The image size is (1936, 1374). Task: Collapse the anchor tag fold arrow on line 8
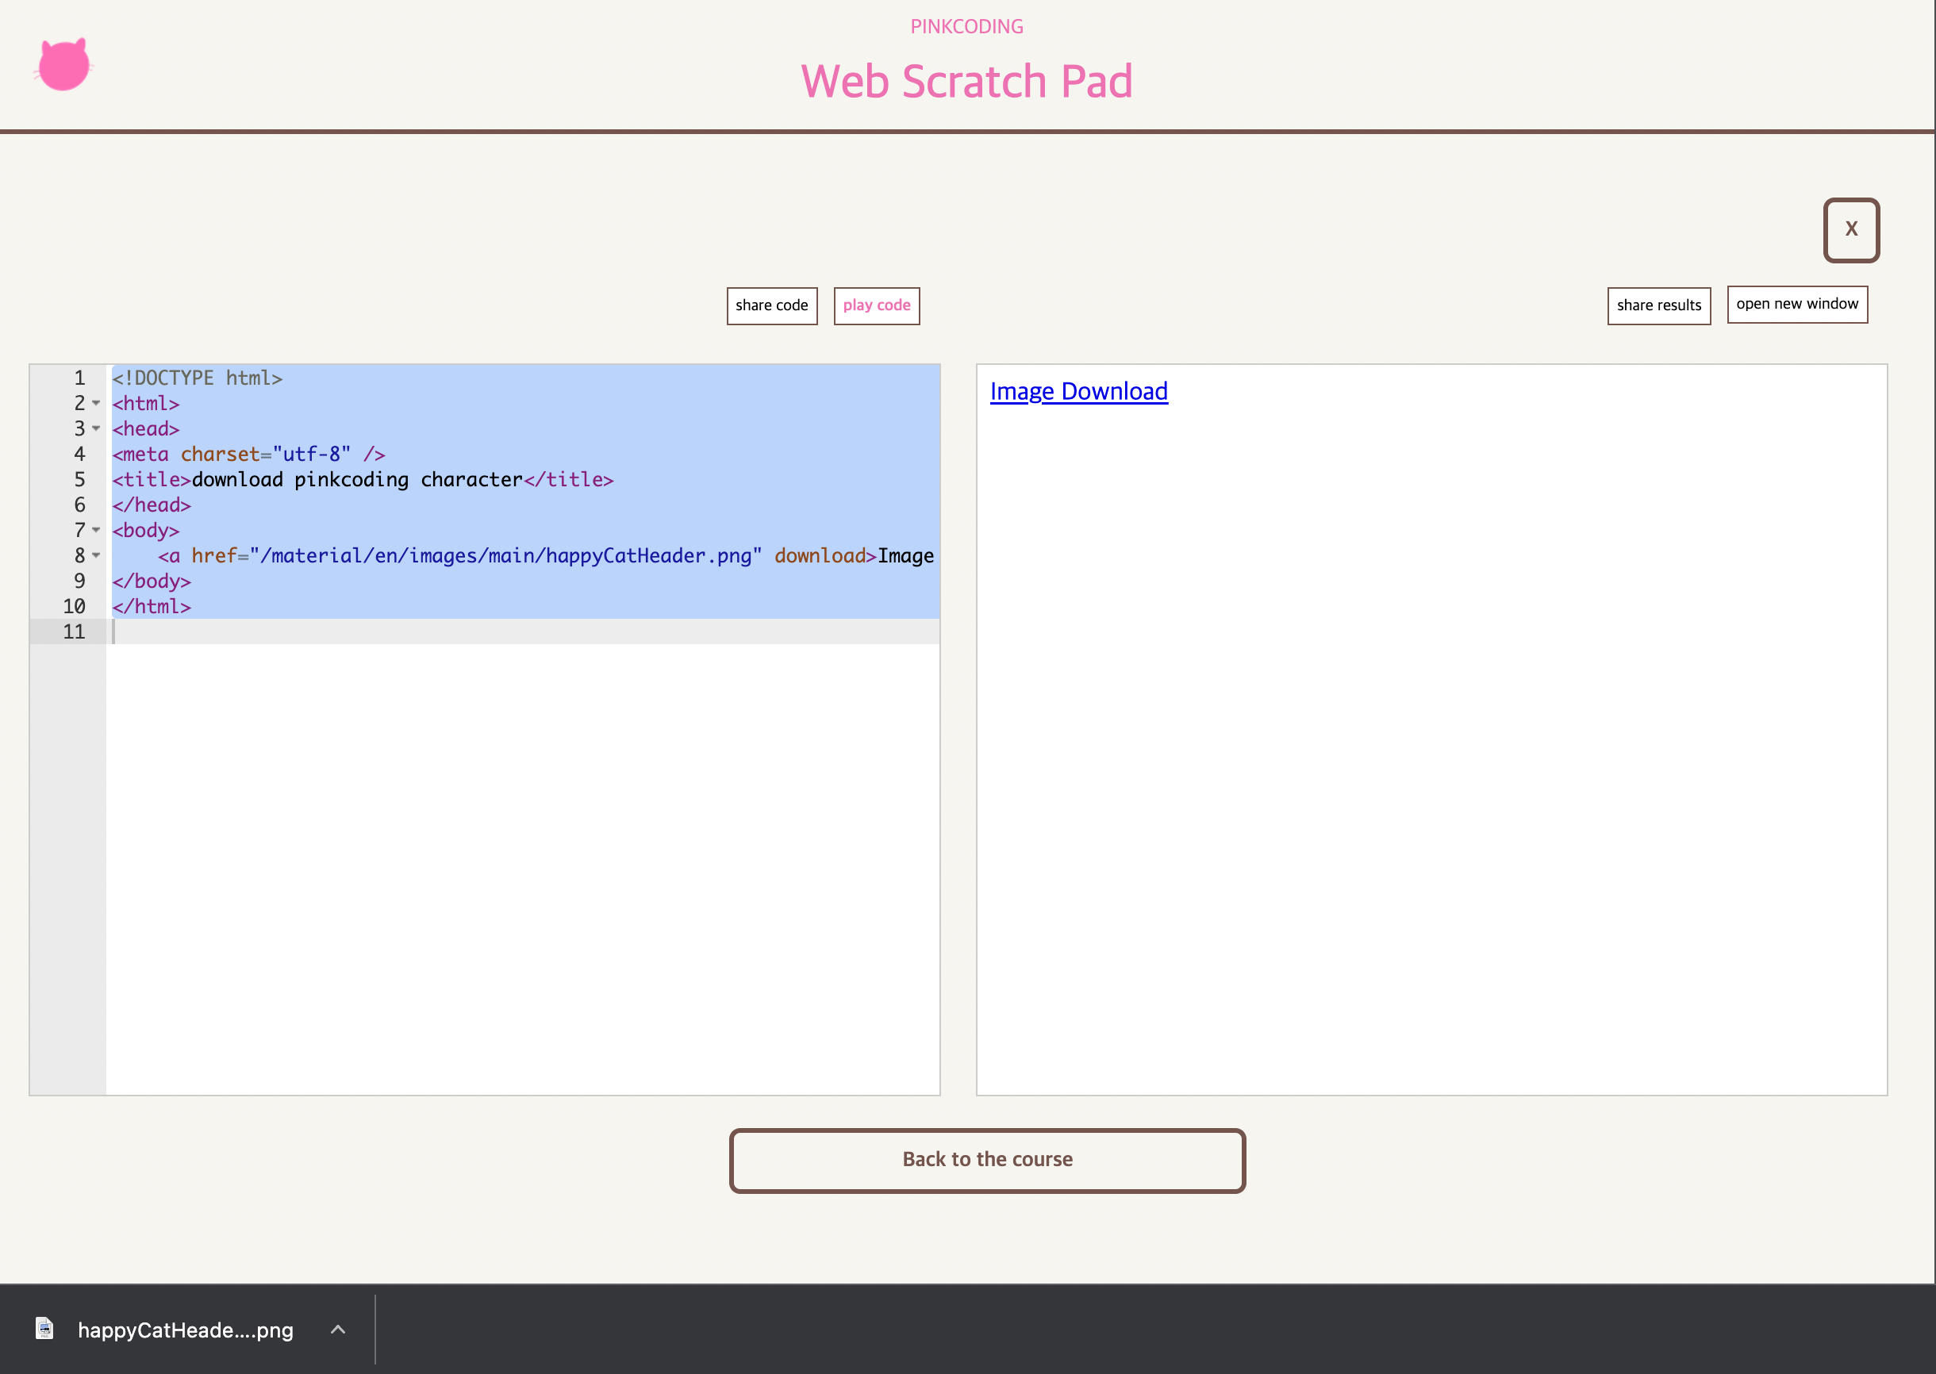point(97,556)
